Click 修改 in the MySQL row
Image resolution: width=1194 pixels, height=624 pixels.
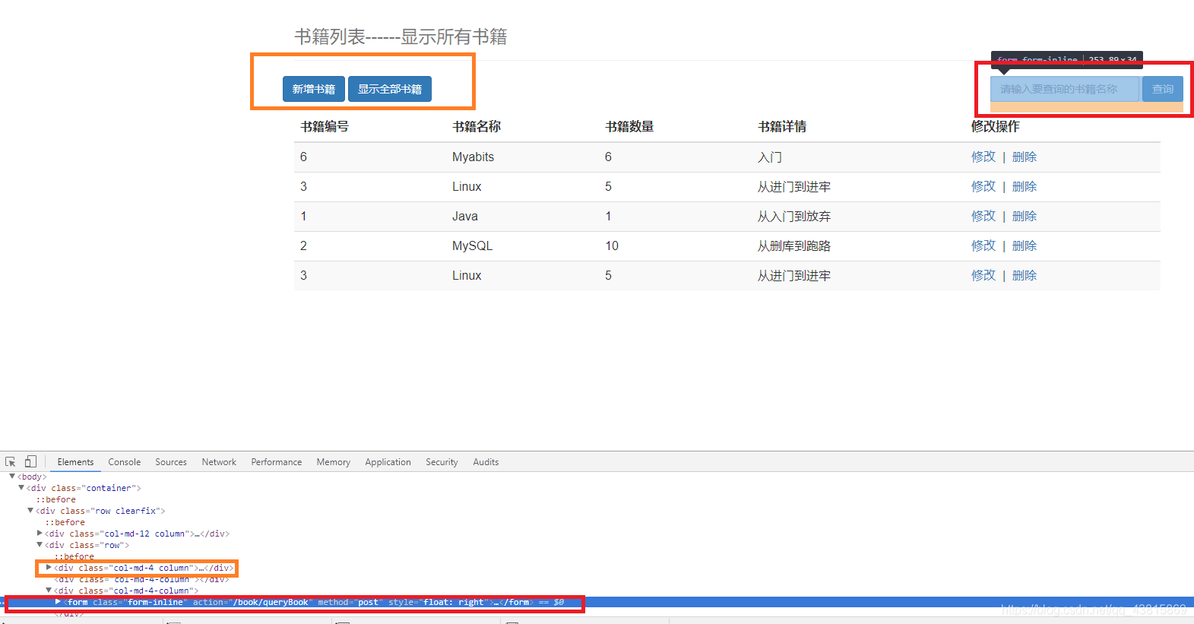pos(983,245)
